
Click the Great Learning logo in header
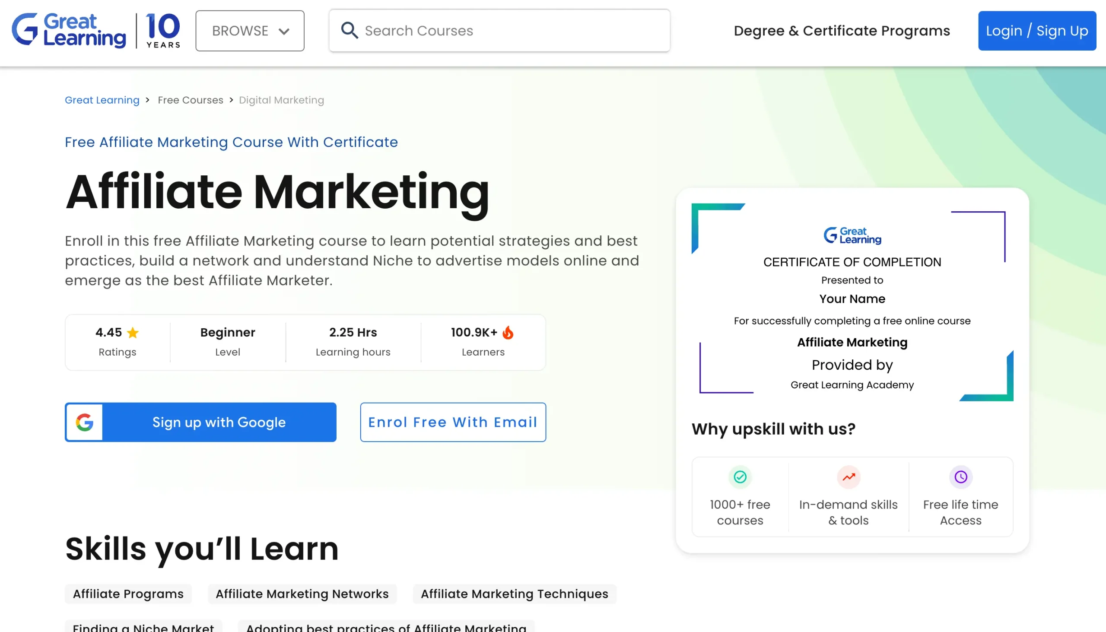[x=70, y=30]
